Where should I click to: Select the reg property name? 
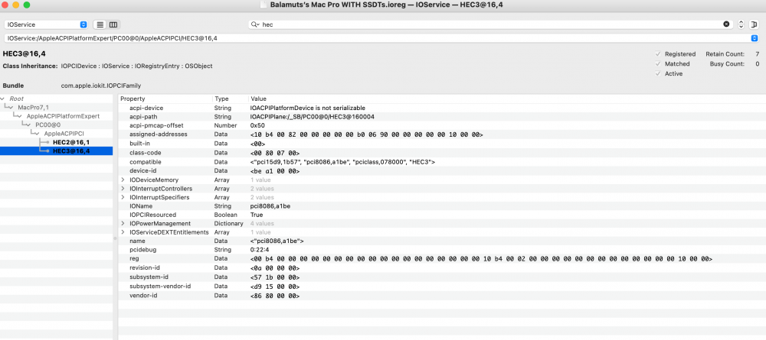[x=134, y=259]
